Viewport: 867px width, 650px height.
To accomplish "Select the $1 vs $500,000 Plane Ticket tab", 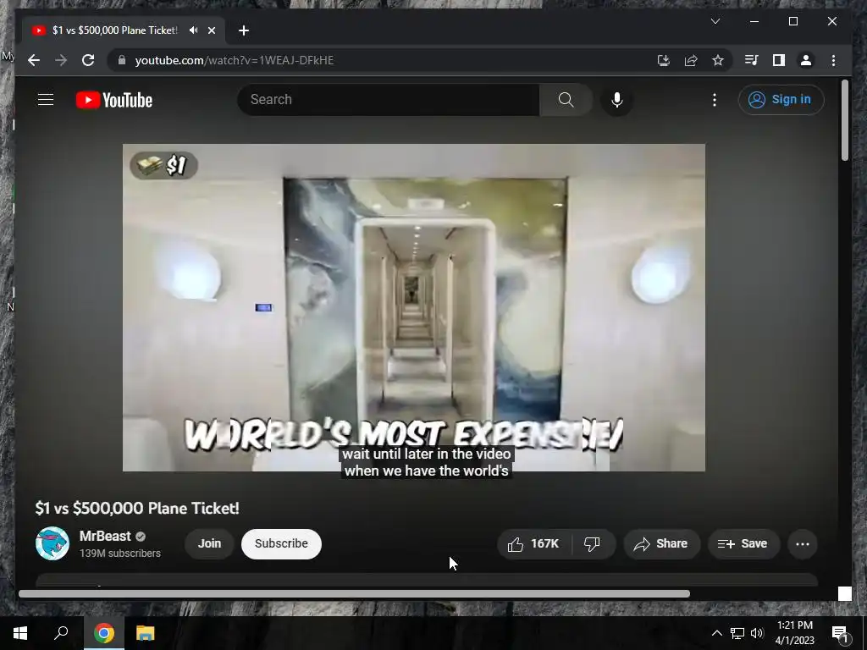I will pos(115,30).
